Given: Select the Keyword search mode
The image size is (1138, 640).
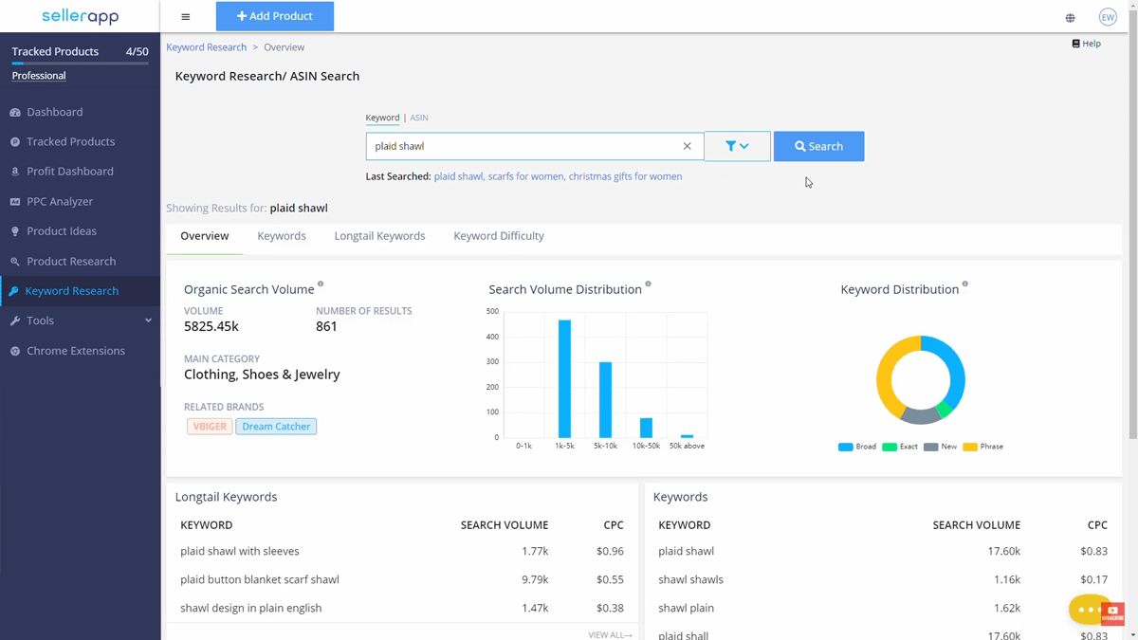Looking at the screenshot, I should (382, 118).
